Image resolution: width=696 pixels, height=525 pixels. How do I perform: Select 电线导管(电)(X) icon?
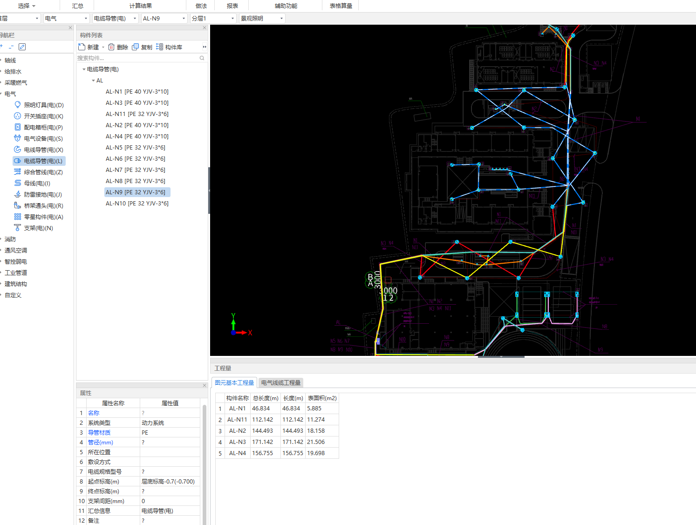point(18,150)
